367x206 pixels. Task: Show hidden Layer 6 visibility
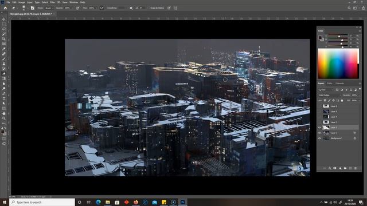coord(319,106)
